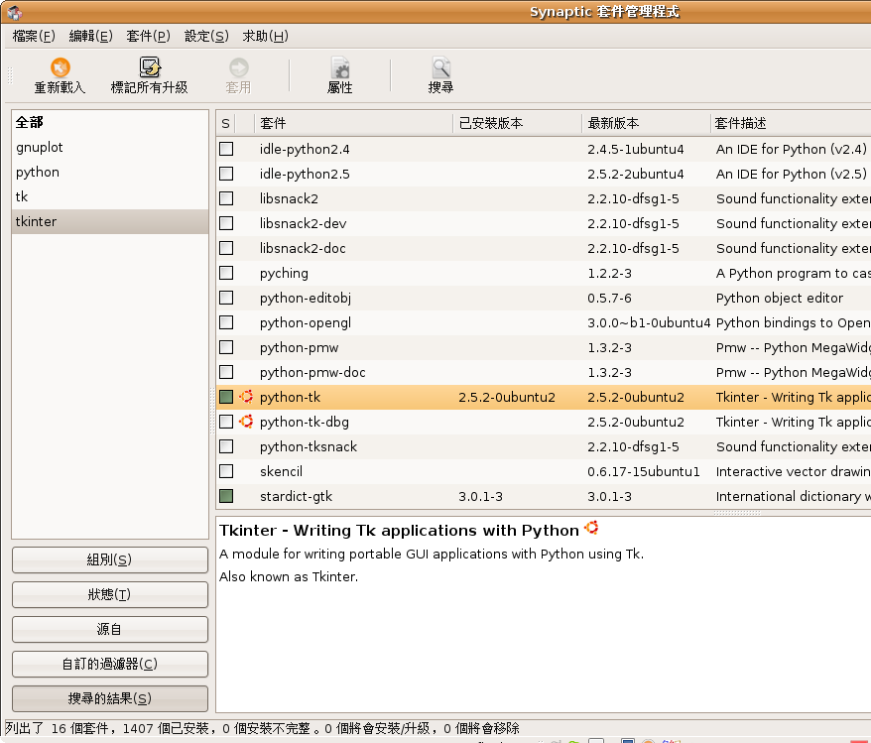Click Search Results (搜尋的結果) button
This screenshot has height=743, width=871.
110,698
